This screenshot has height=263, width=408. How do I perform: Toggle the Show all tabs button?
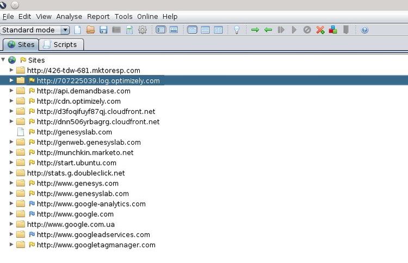pos(174,30)
